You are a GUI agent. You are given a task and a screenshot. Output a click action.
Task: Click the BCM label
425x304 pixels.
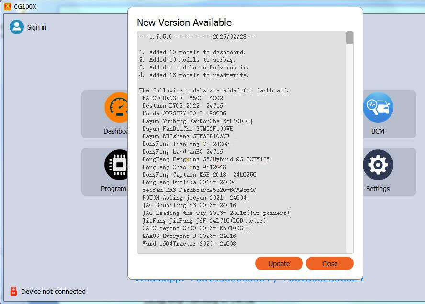coord(378,131)
